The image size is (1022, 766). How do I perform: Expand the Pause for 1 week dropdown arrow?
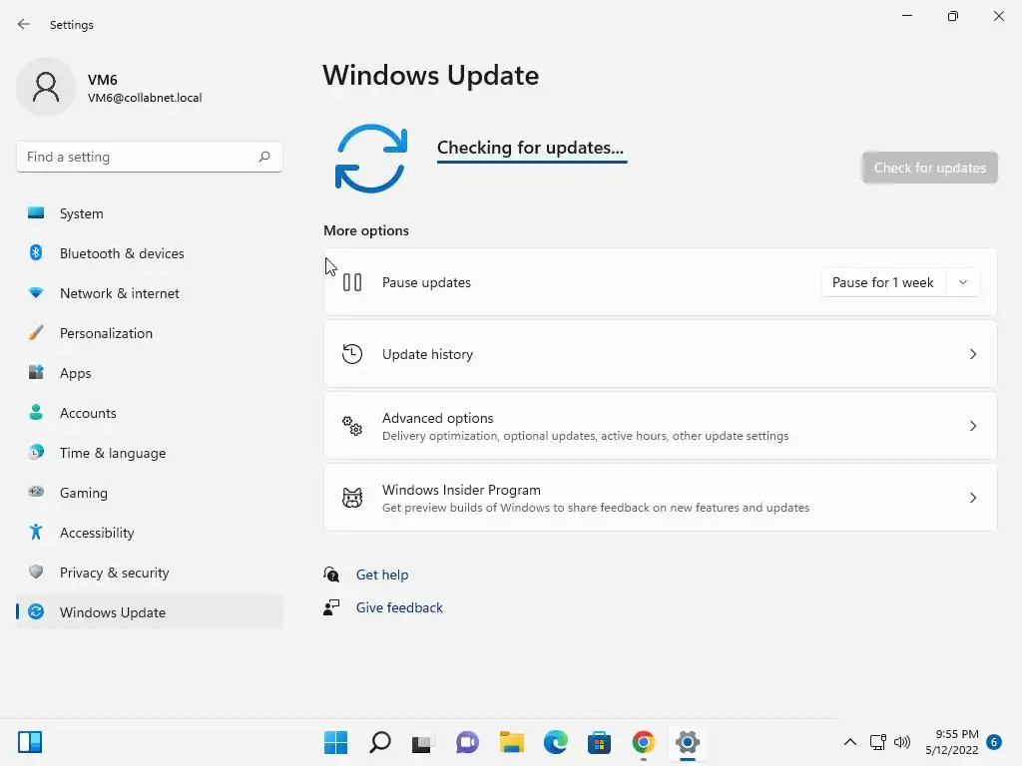coord(963,282)
